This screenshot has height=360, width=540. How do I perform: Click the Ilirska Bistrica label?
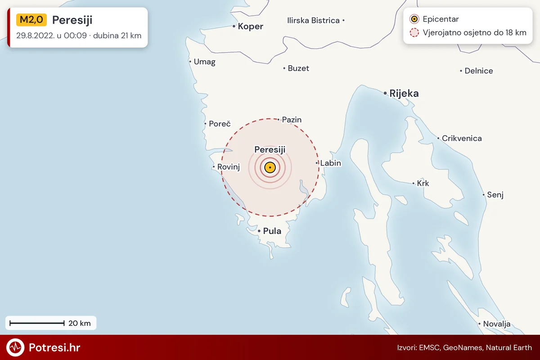coord(314,20)
